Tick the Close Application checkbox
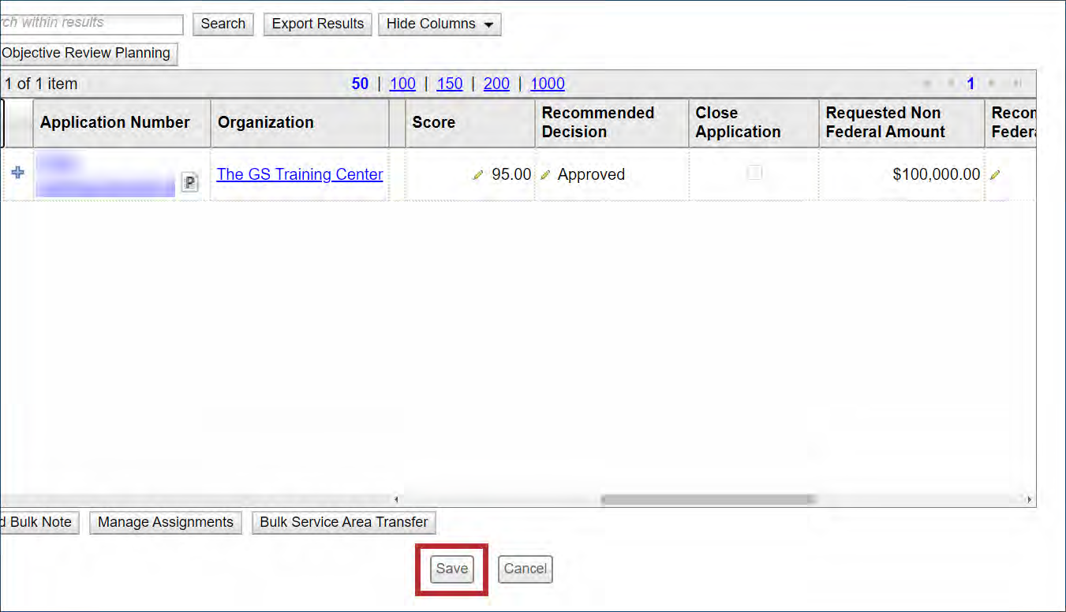The width and height of the screenshot is (1066, 612). click(x=754, y=173)
